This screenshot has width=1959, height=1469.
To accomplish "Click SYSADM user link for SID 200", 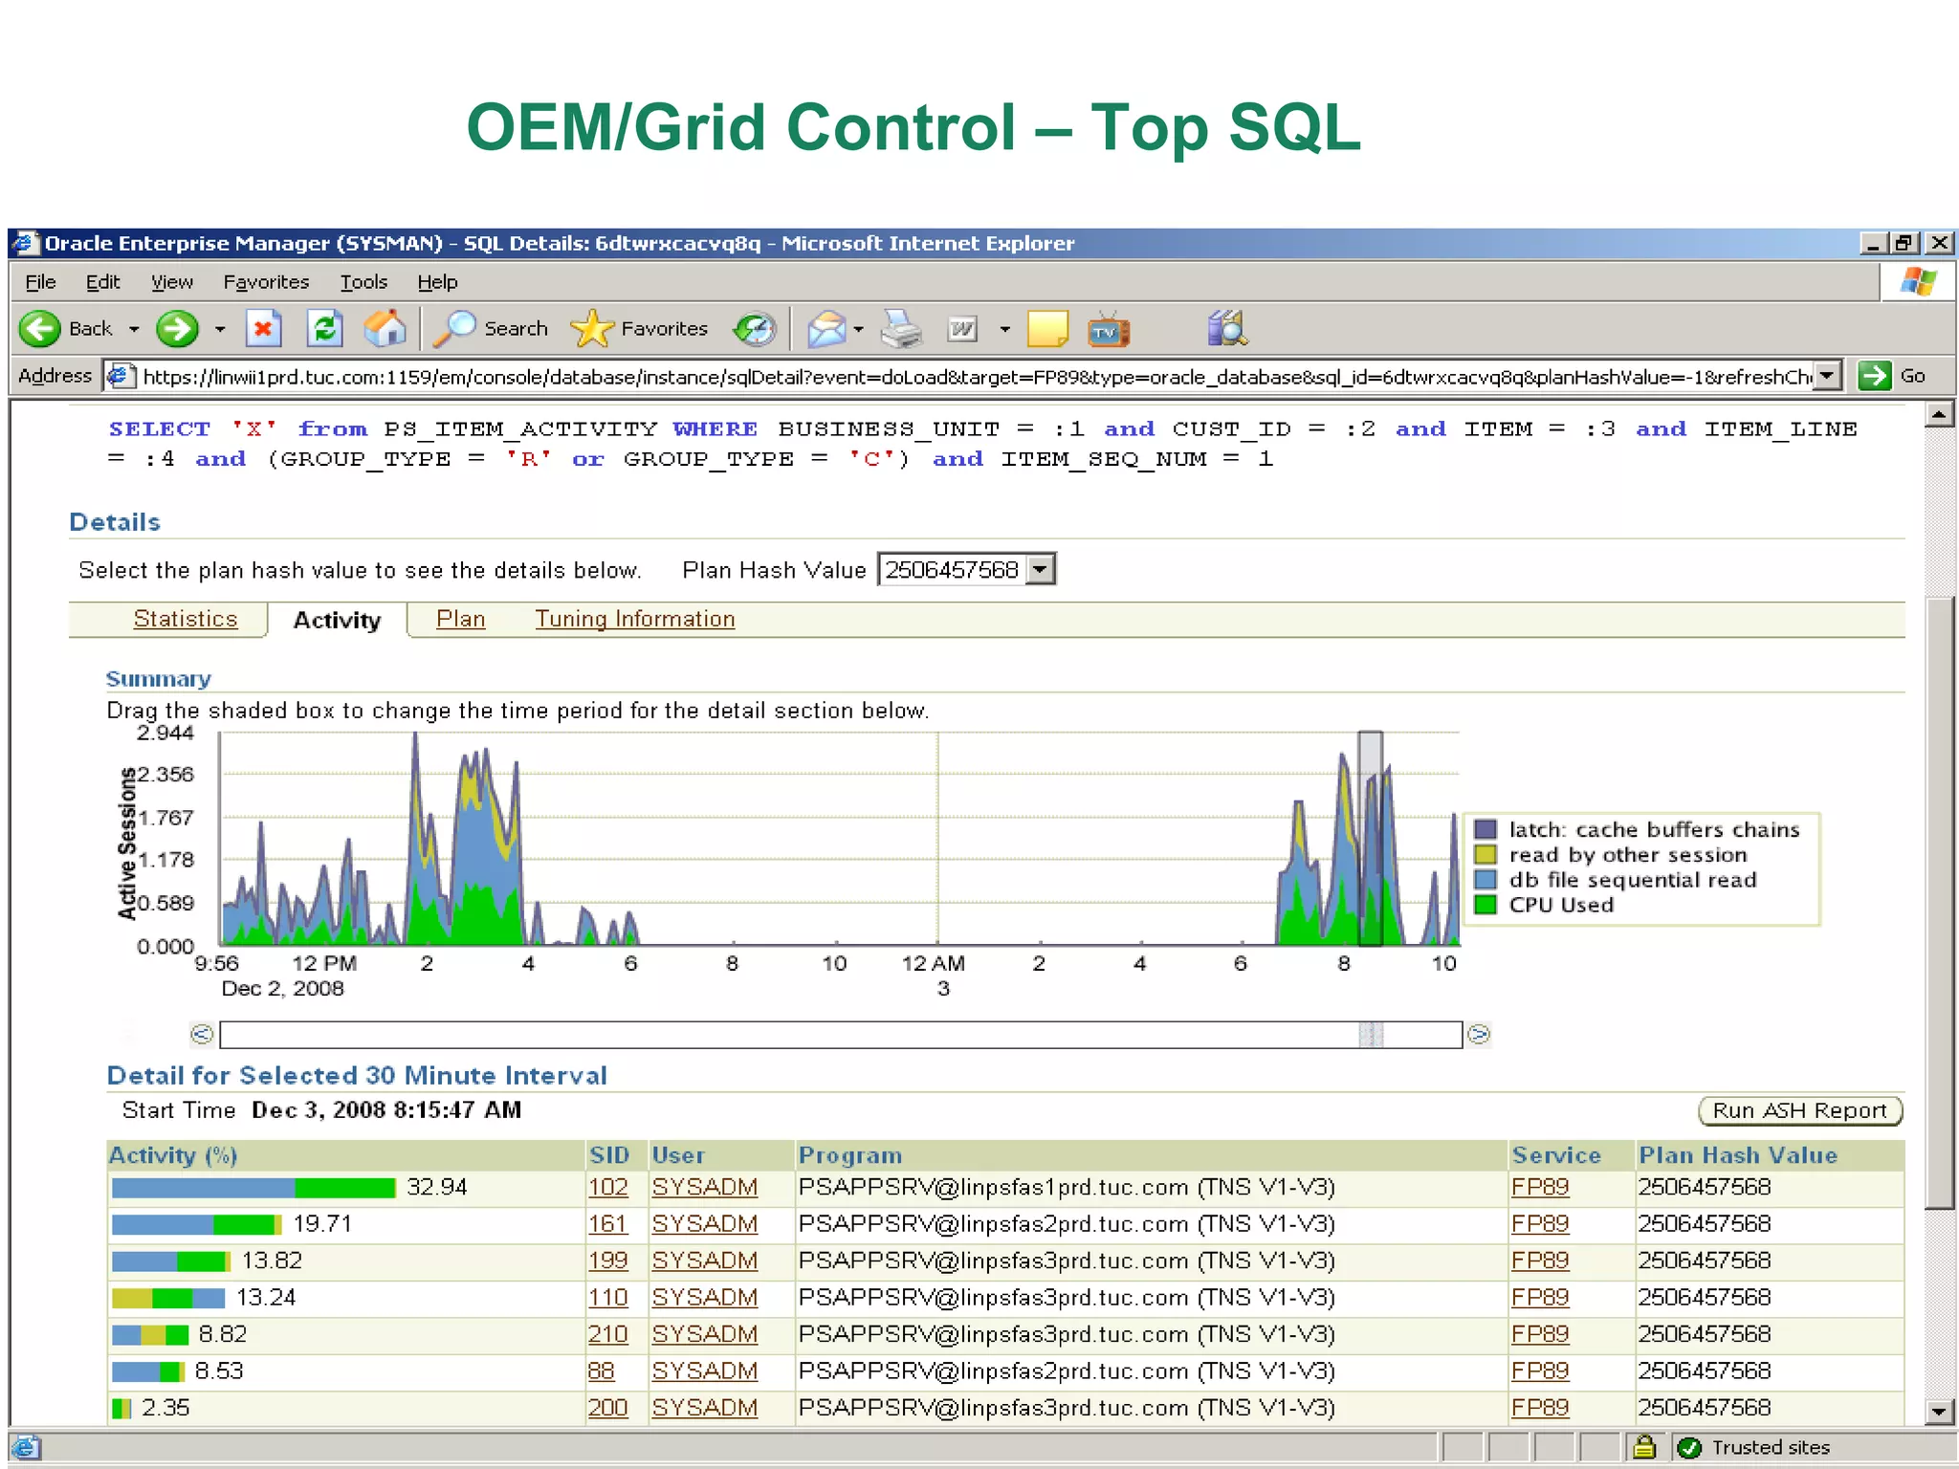I will 705,1408.
